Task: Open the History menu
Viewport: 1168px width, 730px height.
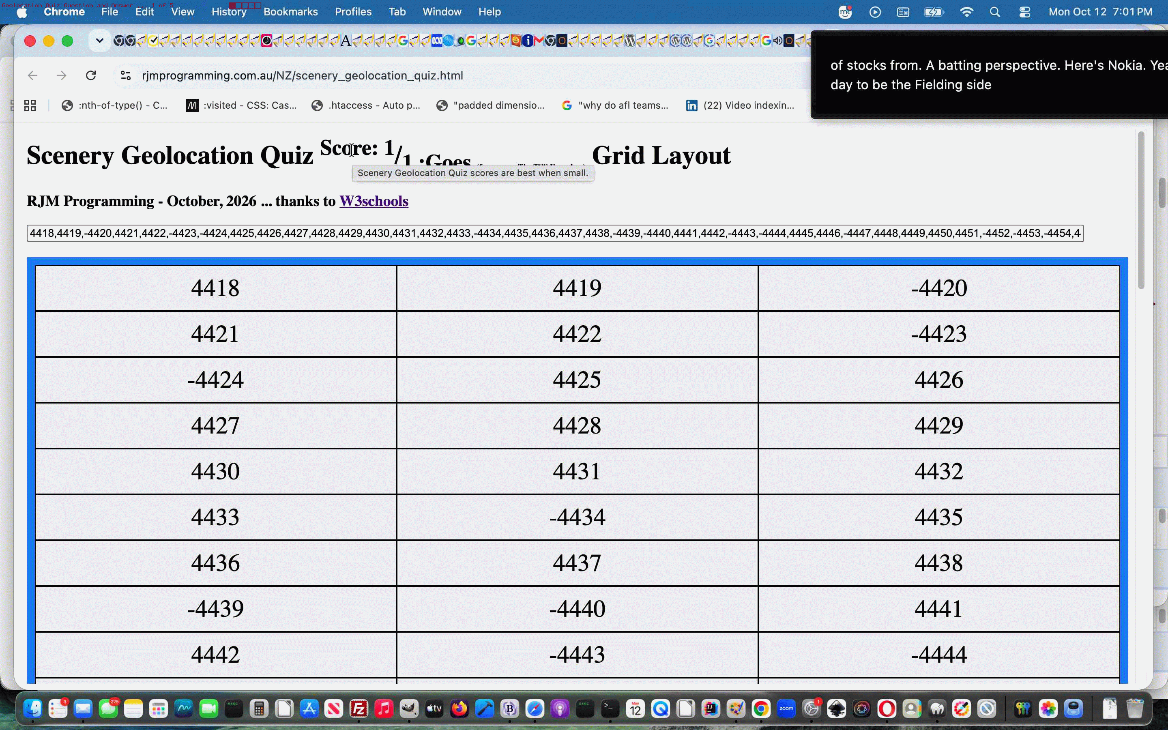Action: tap(229, 12)
